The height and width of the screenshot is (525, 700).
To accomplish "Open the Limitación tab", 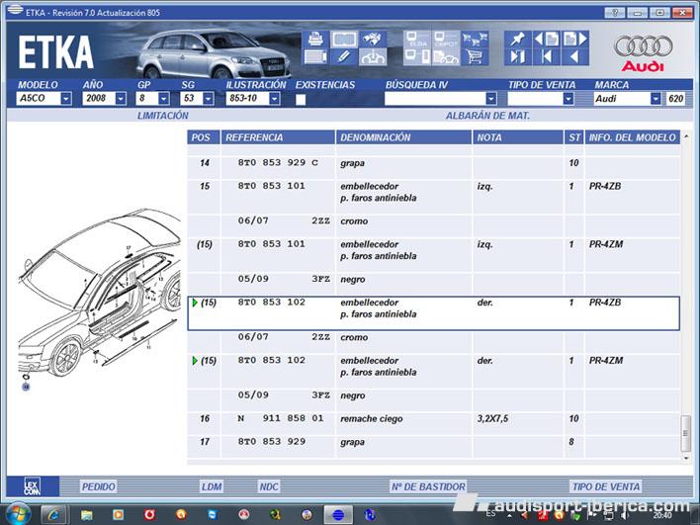I will (163, 116).
